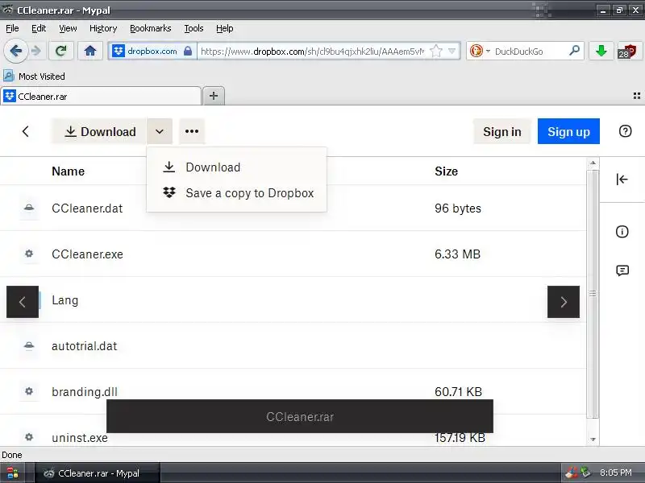Click the 96 bytes size value

[458, 208]
